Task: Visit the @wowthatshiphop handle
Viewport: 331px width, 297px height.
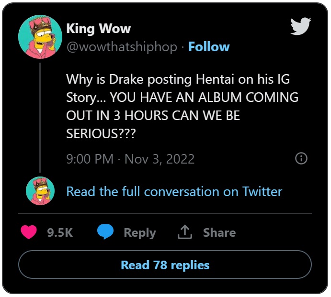Action: (122, 47)
